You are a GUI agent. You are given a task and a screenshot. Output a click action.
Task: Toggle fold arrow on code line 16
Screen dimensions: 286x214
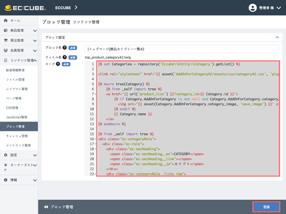[x=95, y=139]
